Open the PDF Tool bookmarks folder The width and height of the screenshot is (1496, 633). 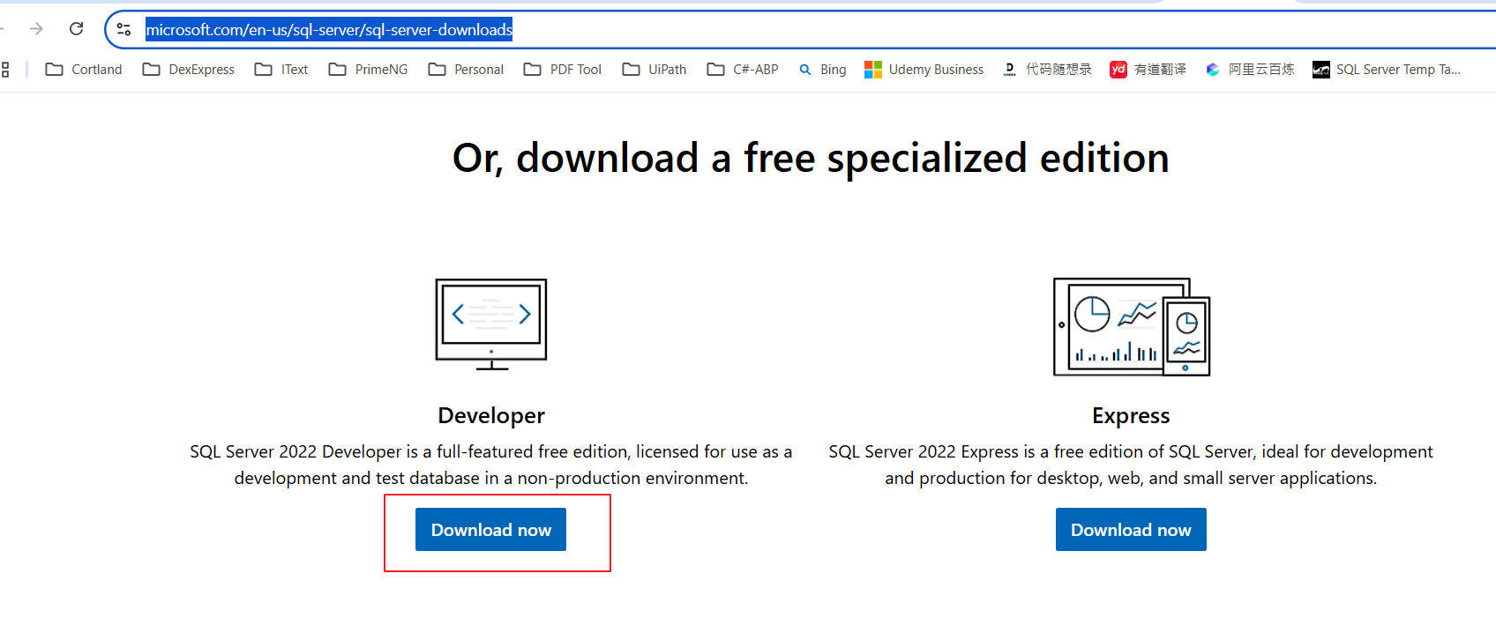563,70
